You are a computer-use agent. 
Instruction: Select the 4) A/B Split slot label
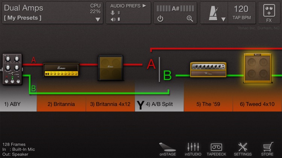click(x=159, y=104)
